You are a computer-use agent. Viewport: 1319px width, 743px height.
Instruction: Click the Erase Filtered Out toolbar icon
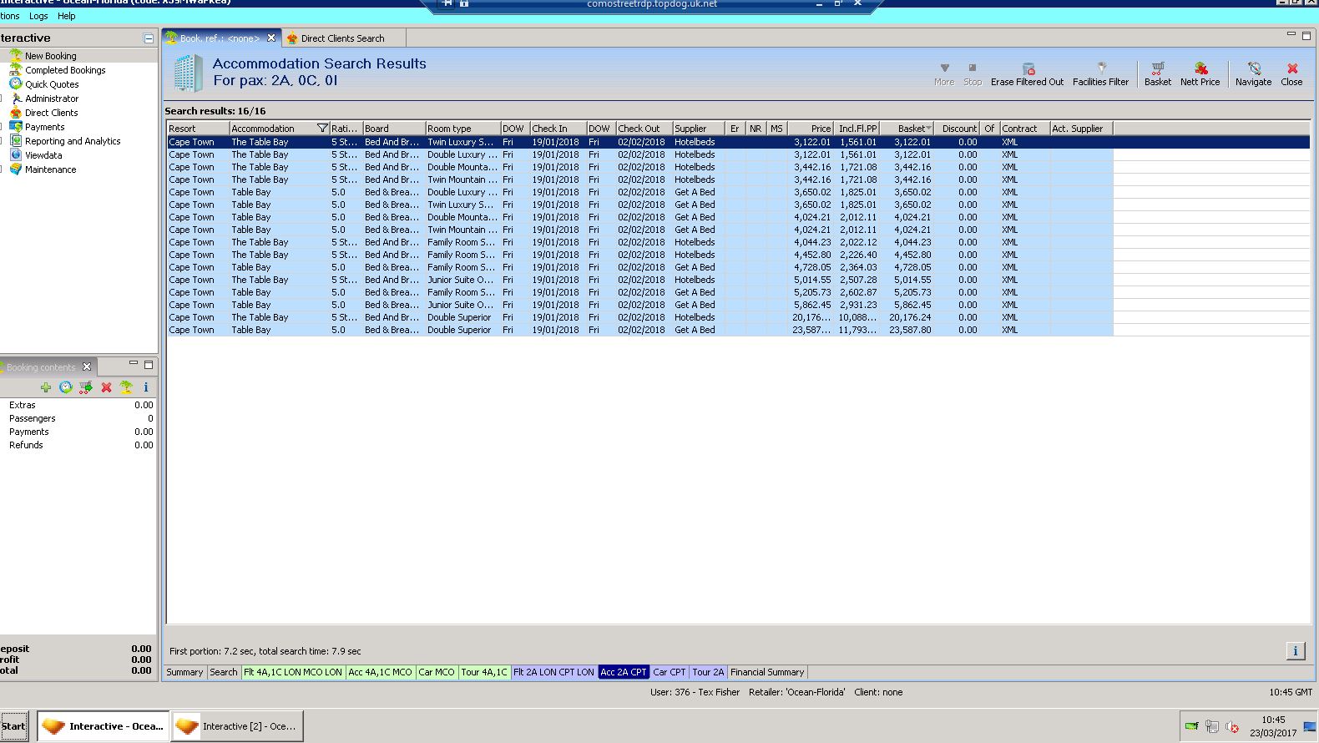click(x=1028, y=69)
